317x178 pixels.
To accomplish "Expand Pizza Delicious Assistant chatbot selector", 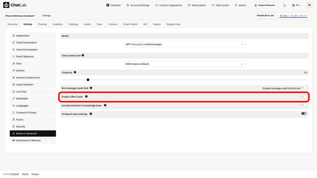I will tap(21, 16).
